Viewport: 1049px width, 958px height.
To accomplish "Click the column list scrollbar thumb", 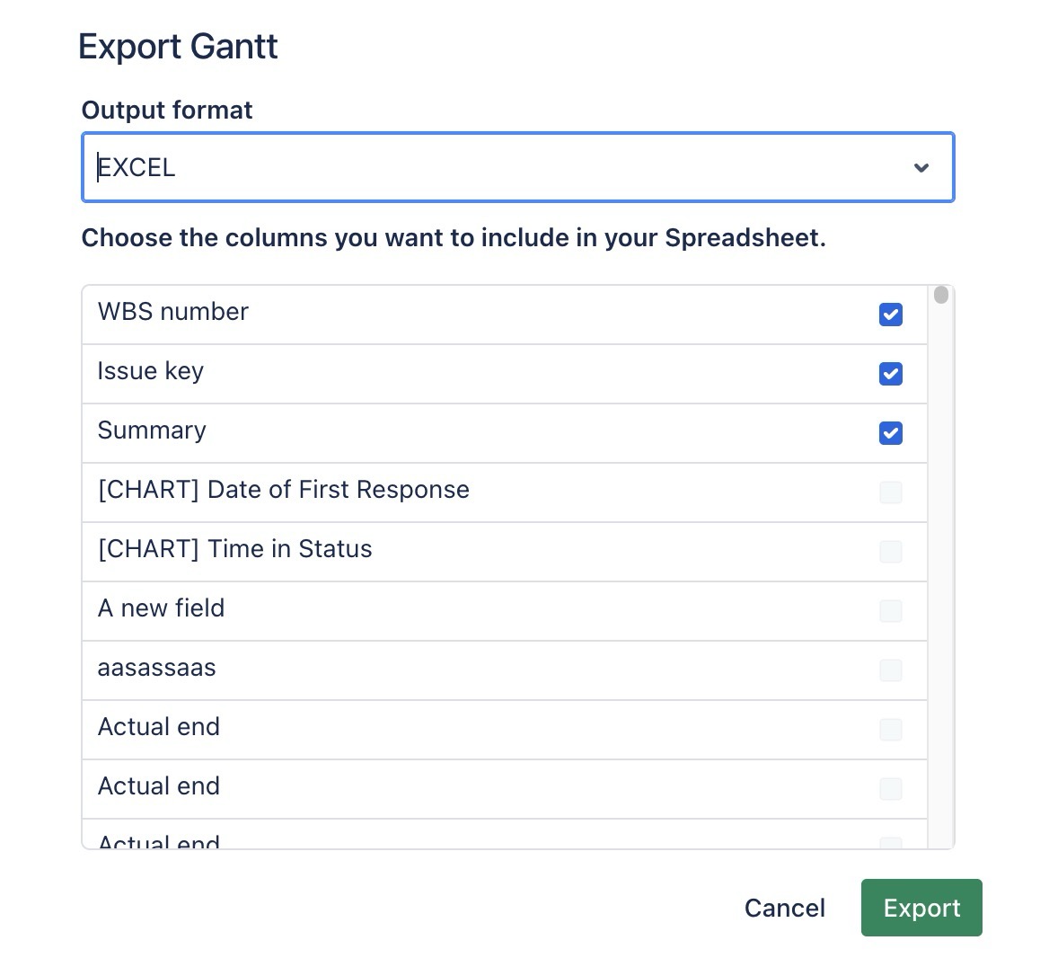I will click(x=940, y=296).
